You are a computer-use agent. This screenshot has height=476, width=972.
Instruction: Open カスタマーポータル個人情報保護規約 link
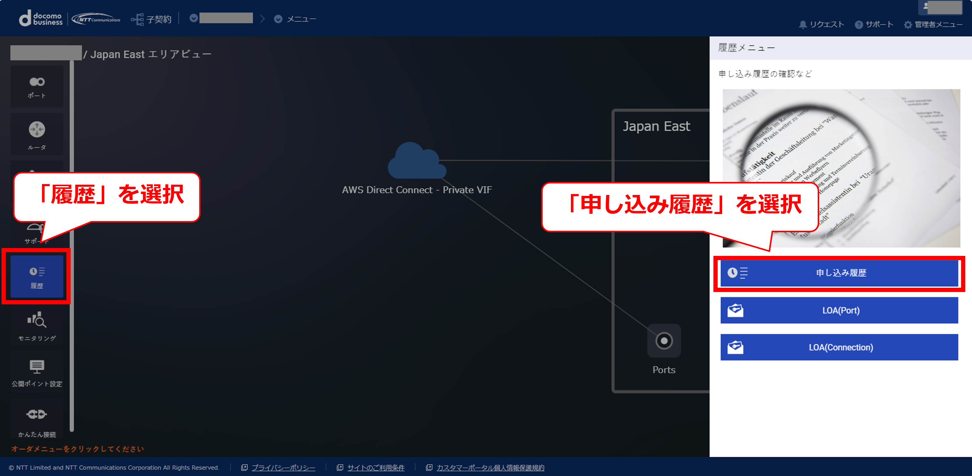[x=490, y=468]
